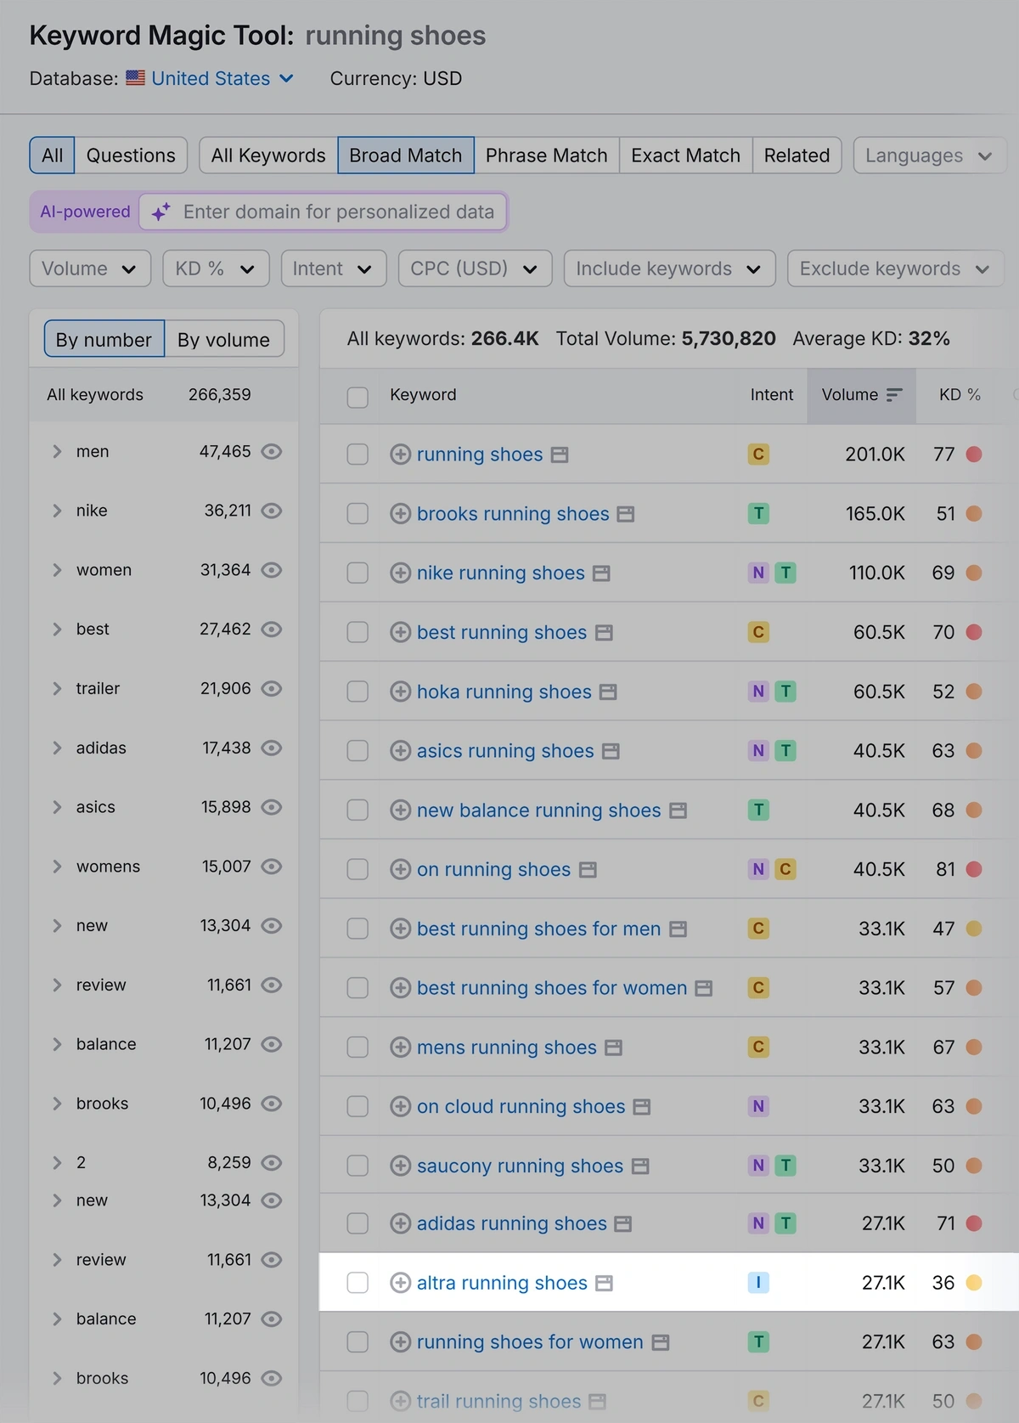Viewport: 1019px width, 1423px height.
Task: Select the All Keywords match tab
Action: pos(268,155)
